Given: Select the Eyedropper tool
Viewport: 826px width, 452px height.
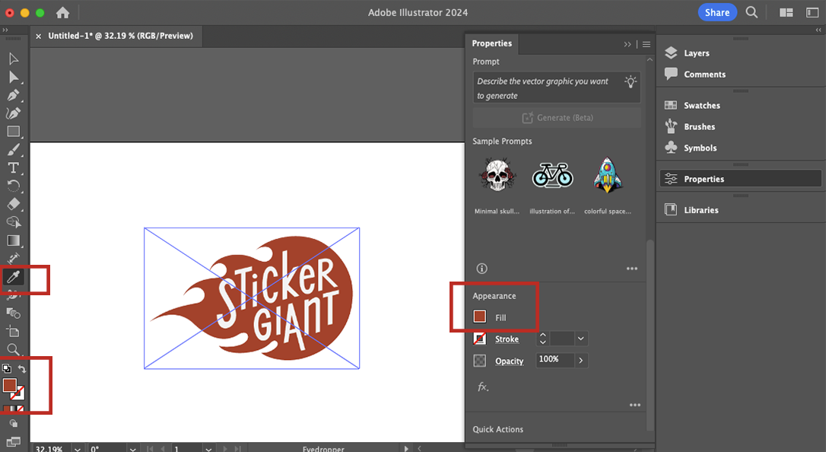Looking at the screenshot, I should click(x=13, y=276).
